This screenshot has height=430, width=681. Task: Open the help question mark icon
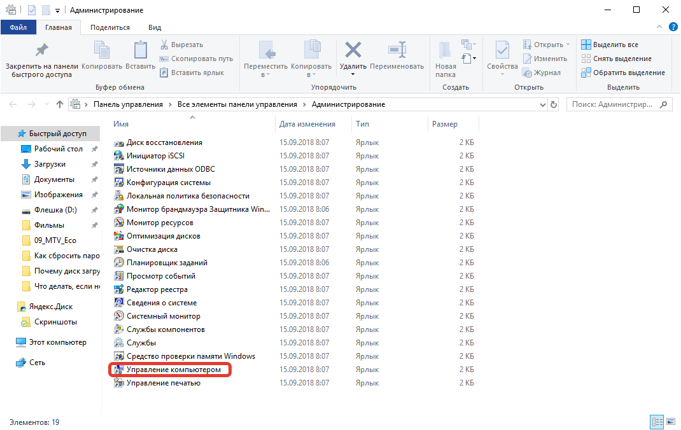pos(673,27)
